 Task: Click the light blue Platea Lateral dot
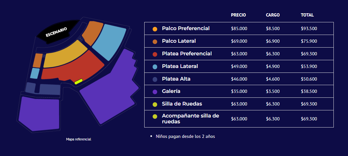click(155, 67)
